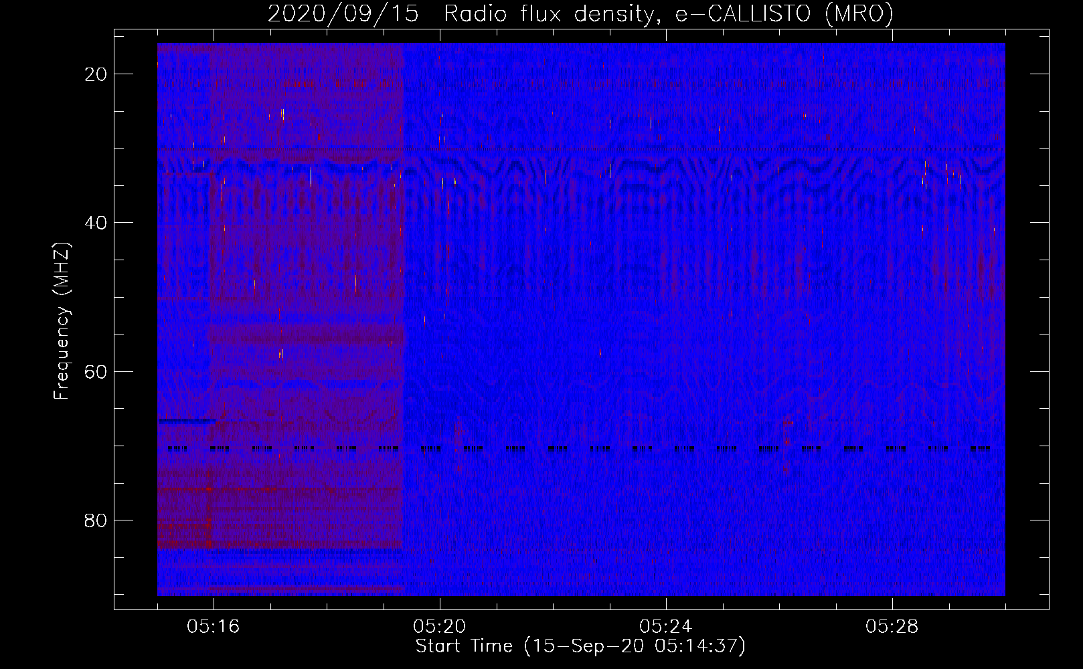Click the time tick label "05:28"

[892, 627]
